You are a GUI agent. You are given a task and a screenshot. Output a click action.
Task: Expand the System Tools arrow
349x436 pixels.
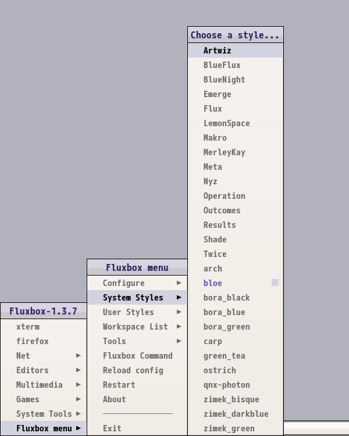tap(79, 414)
